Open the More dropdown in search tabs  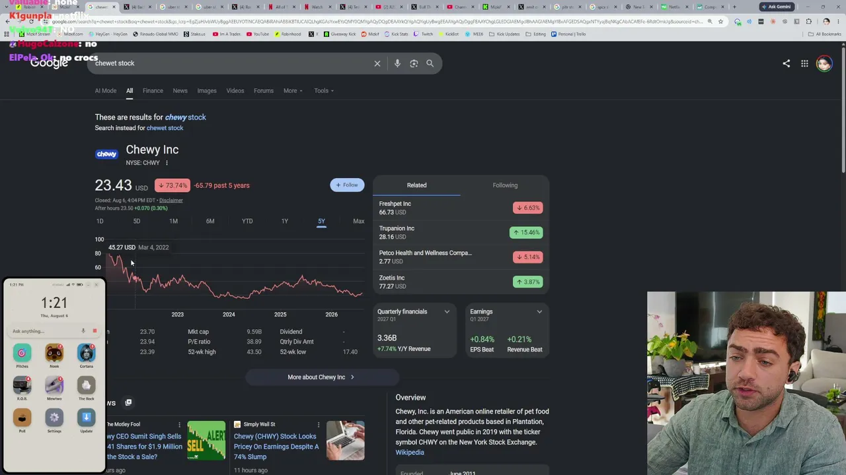click(x=293, y=91)
